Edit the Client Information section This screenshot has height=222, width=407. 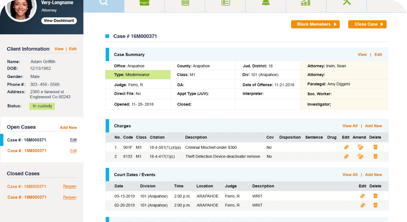[73, 49]
